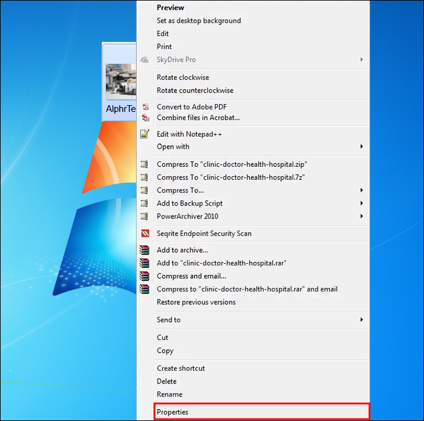Click the Seqrite security scan icon
Viewport: 424px width, 421px height.
[145, 233]
